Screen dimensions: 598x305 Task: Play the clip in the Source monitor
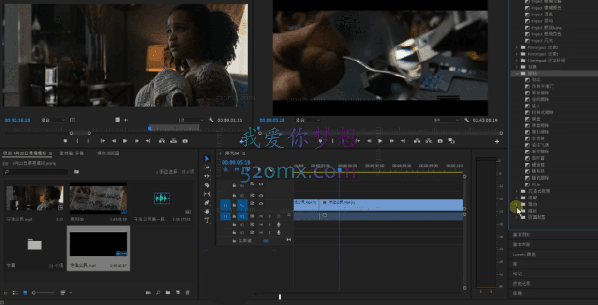click(125, 141)
